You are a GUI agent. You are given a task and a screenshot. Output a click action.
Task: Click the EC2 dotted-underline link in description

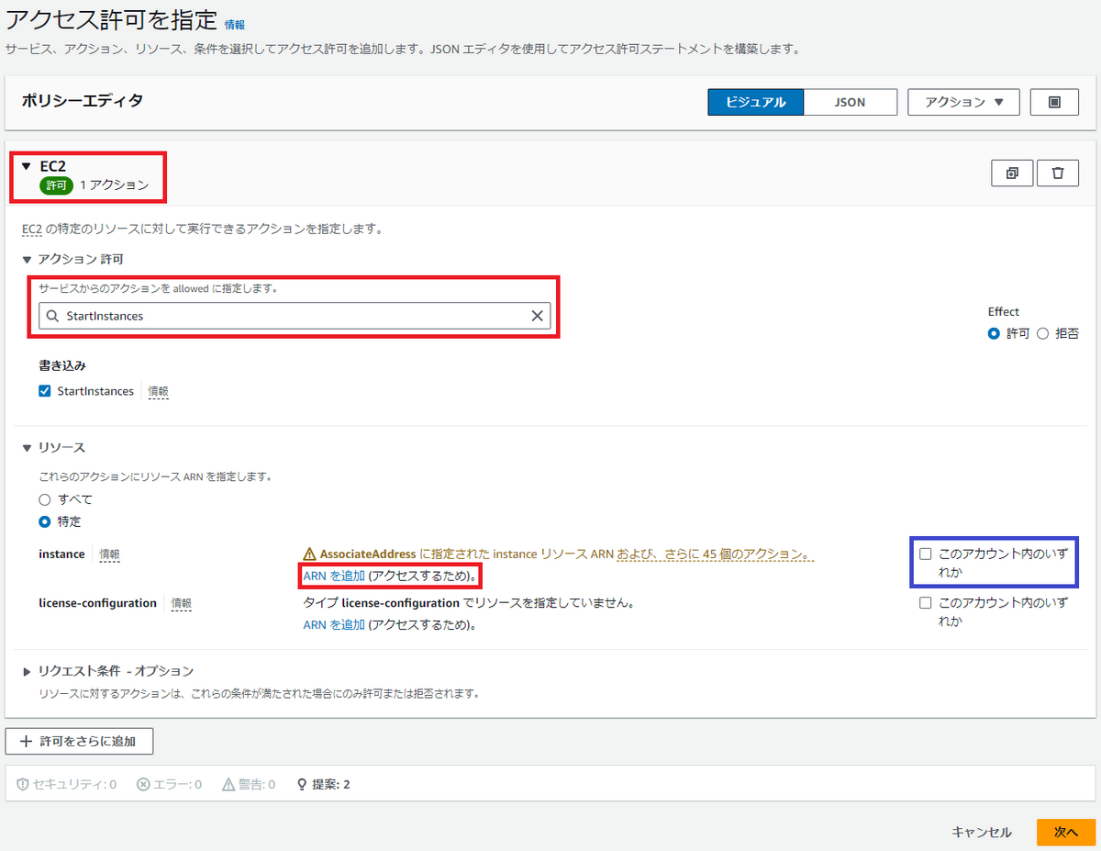point(32,229)
